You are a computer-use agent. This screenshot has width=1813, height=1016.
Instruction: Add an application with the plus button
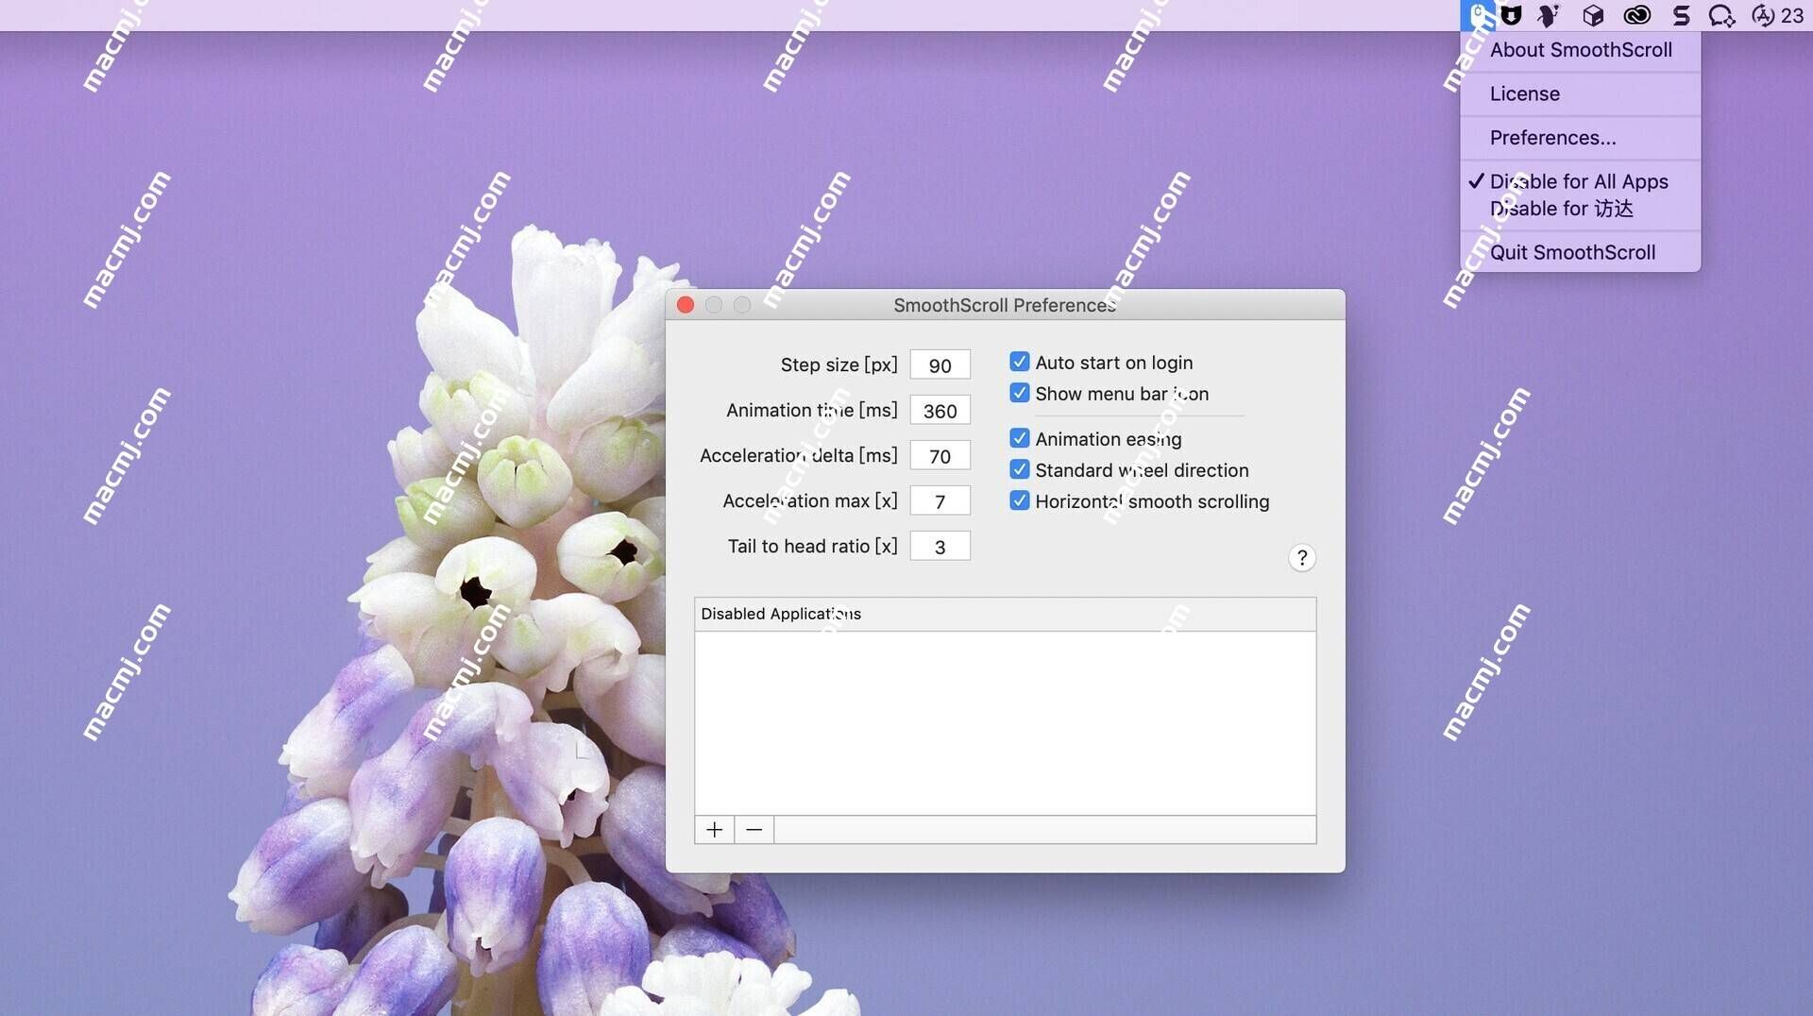[x=715, y=830]
